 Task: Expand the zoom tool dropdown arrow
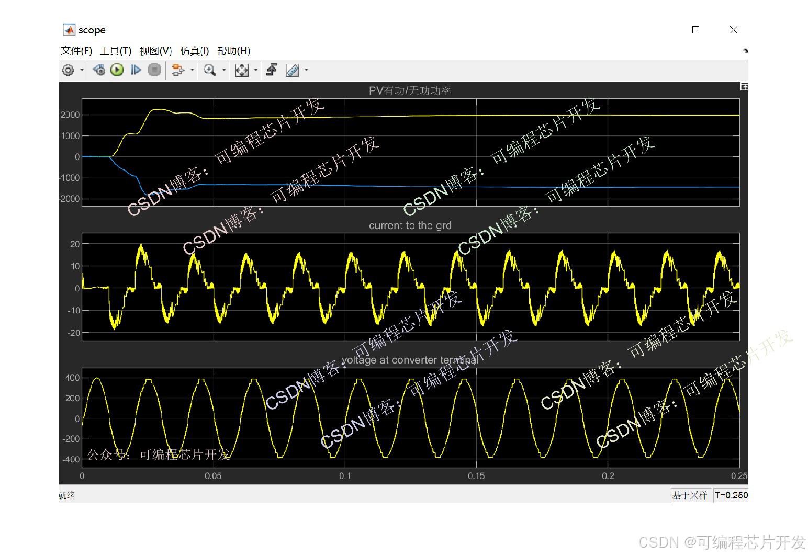[x=224, y=70]
